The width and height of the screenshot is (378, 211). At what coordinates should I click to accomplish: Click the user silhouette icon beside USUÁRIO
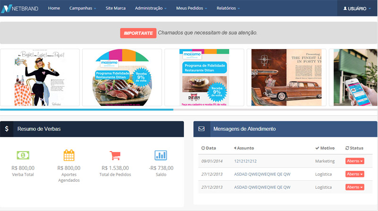pos(345,8)
